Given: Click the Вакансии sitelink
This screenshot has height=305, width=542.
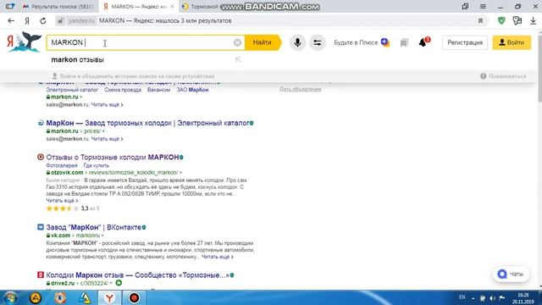Looking at the screenshot, I should pos(158,90).
